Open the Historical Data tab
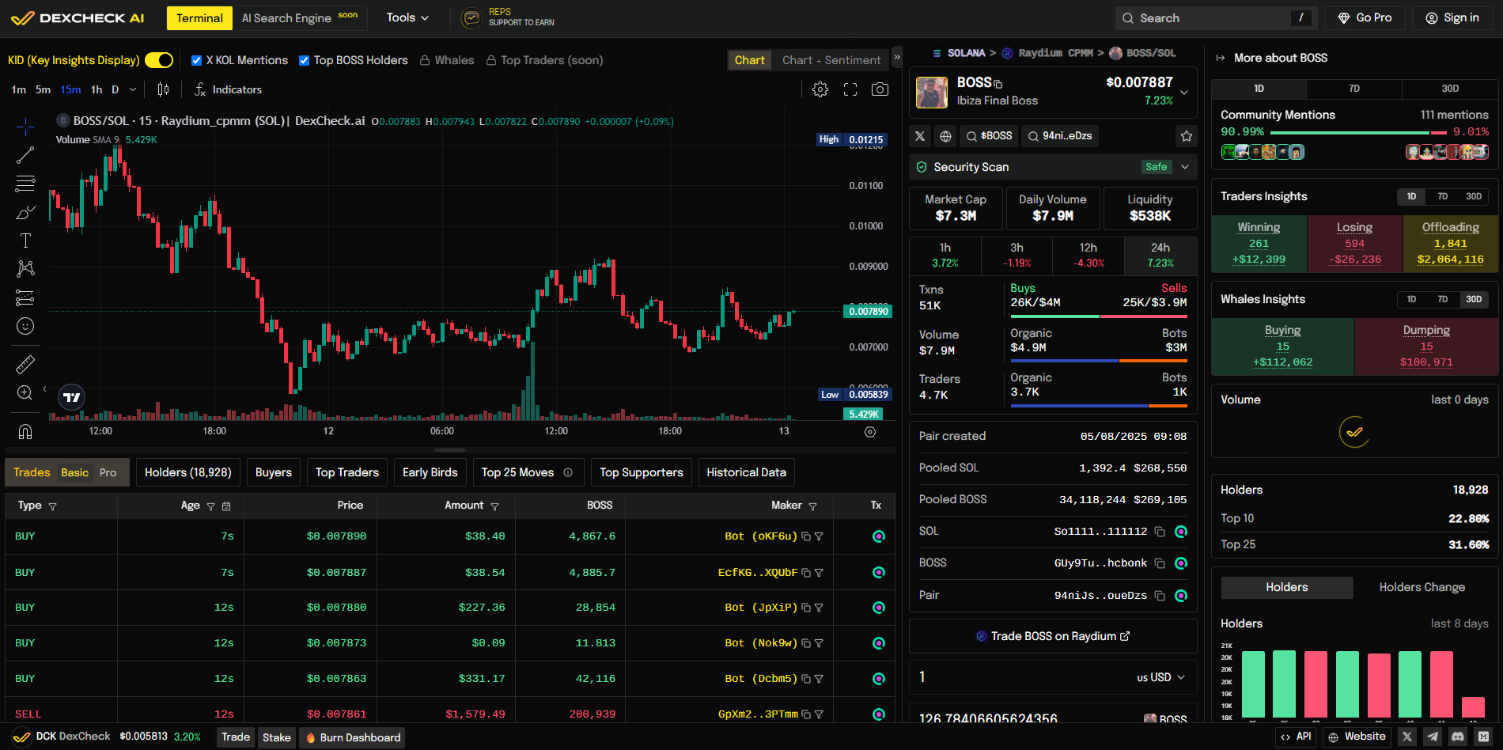The width and height of the screenshot is (1503, 750). coord(746,472)
